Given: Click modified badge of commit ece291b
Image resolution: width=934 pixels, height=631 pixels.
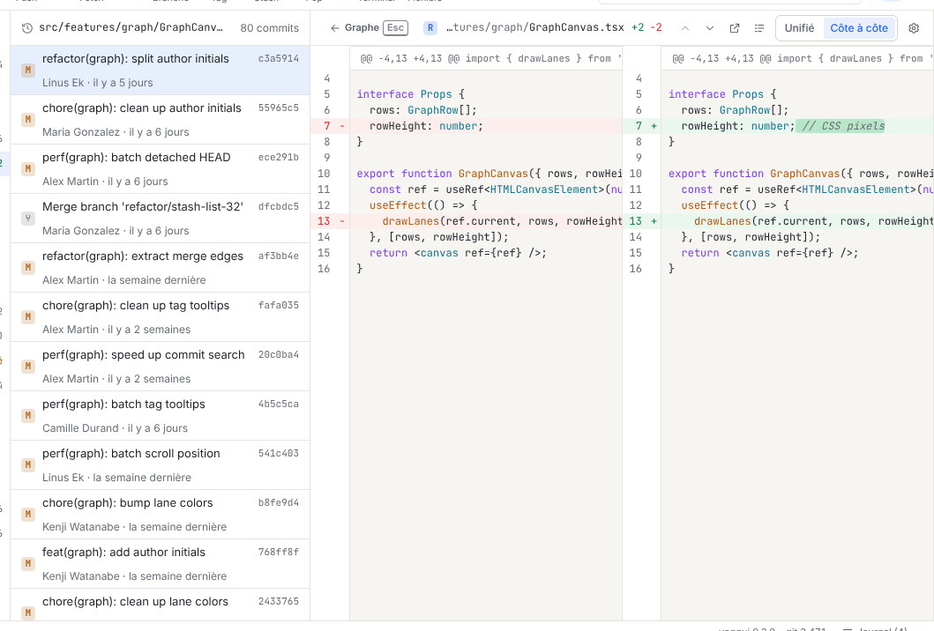Looking at the screenshot, I should point(27,169).
